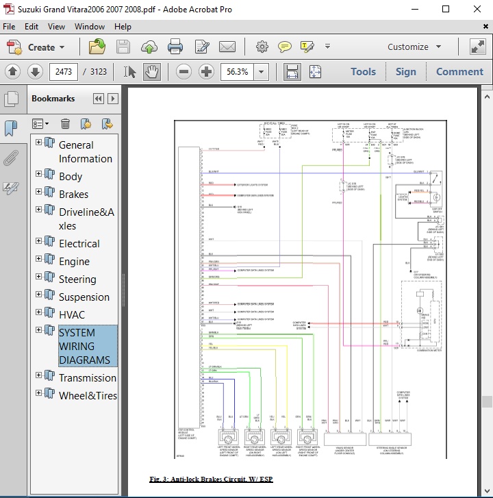This screenshot has width=493, height=498.
Task: Open the File menu
Action: [9, 27]
